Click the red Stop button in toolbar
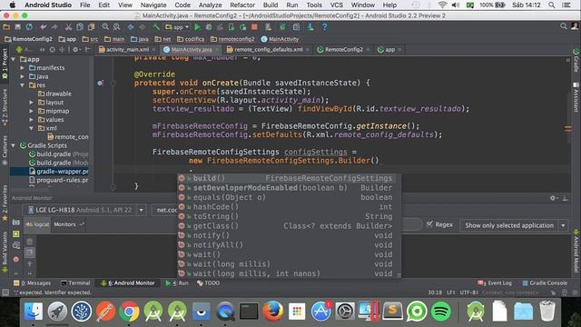Image resolution: width=581 pixels, height=327 pixels. coord(254,27)
